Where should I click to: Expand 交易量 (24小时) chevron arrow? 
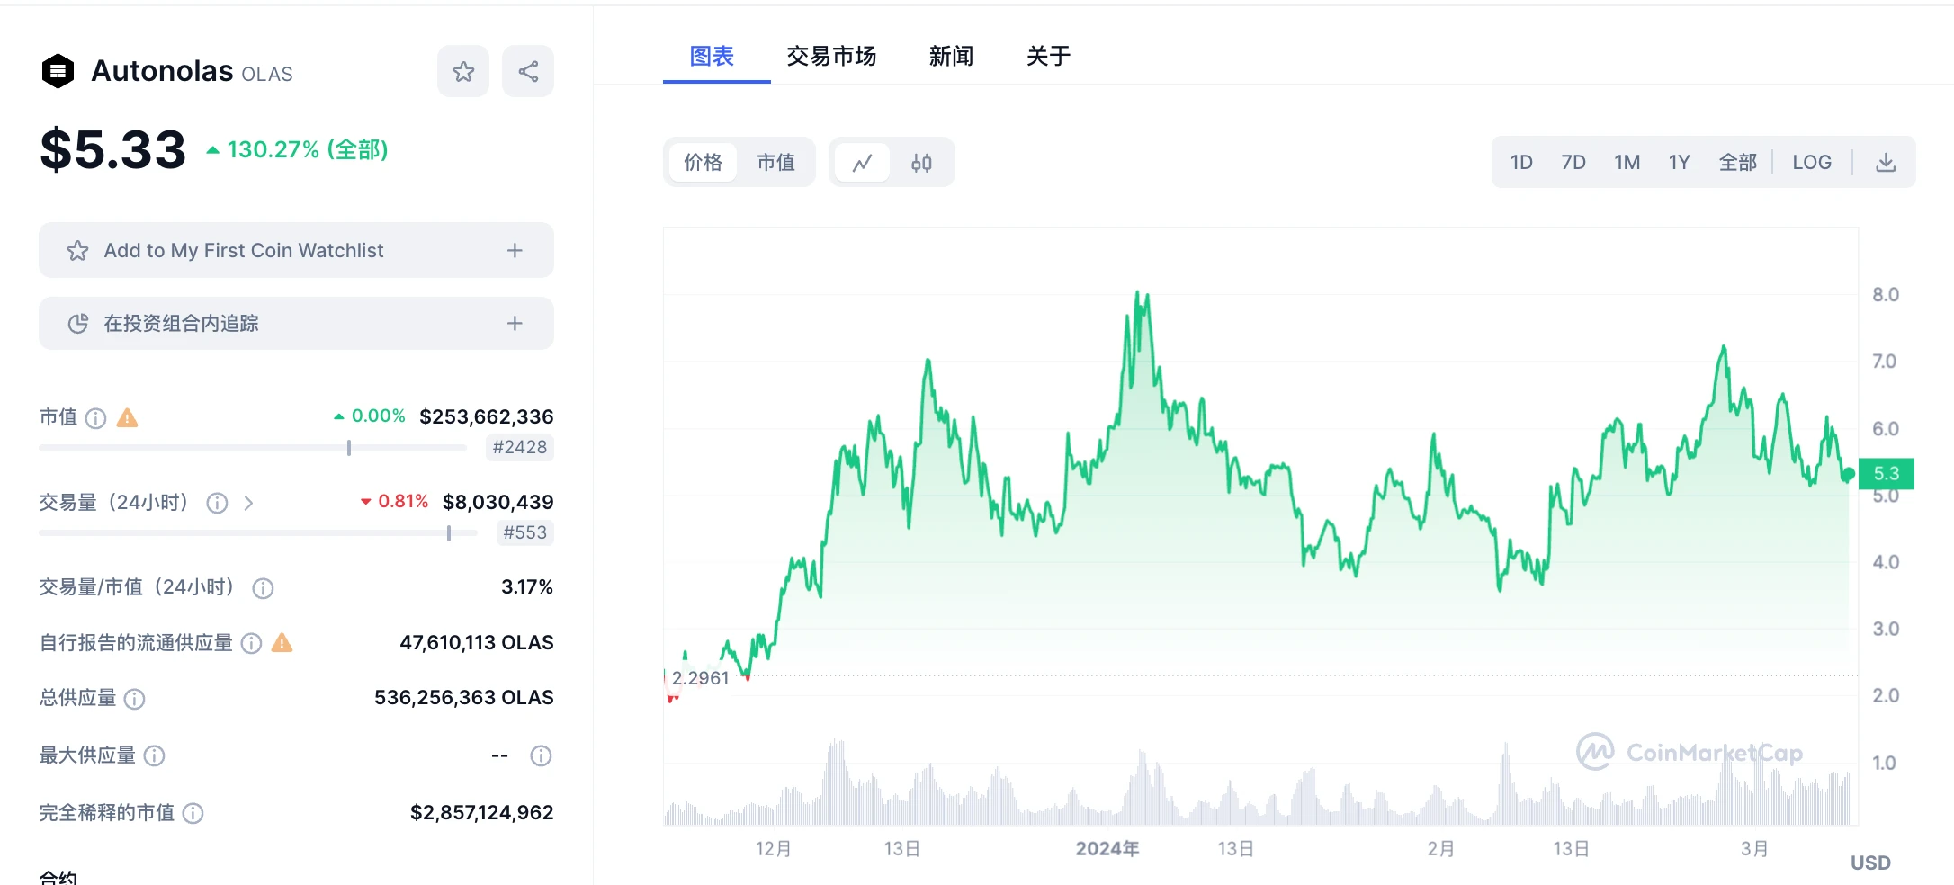click(248, 503)
